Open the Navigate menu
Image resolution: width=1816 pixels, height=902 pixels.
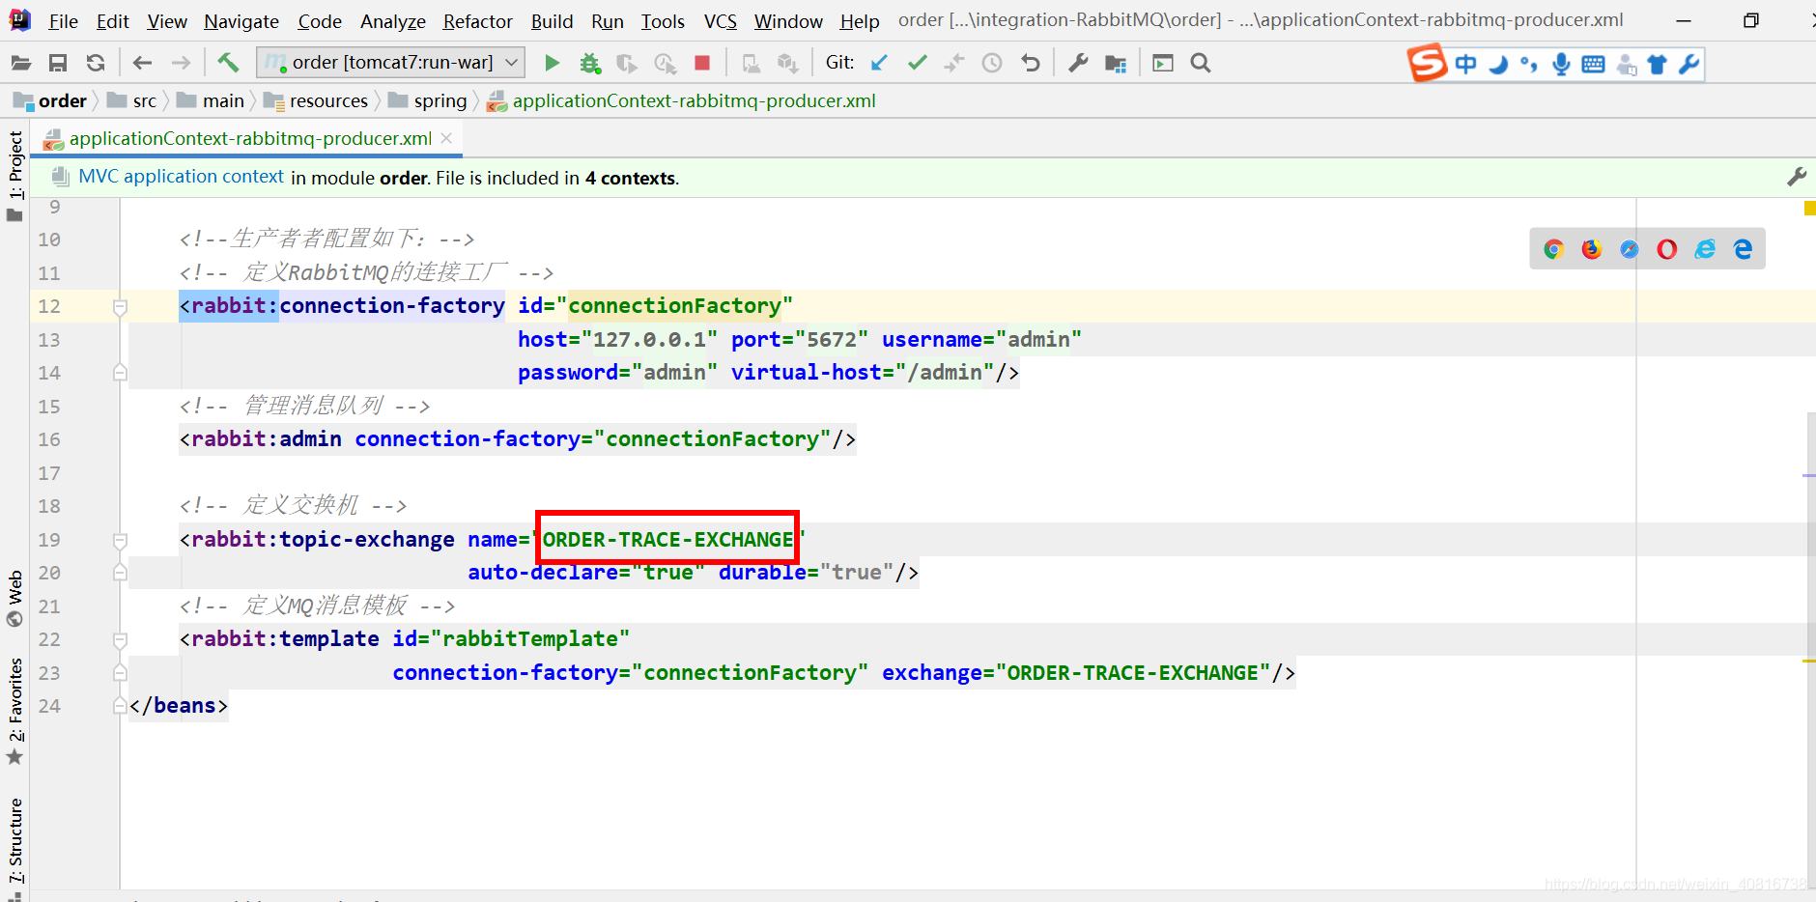click(x=241, y=21)
